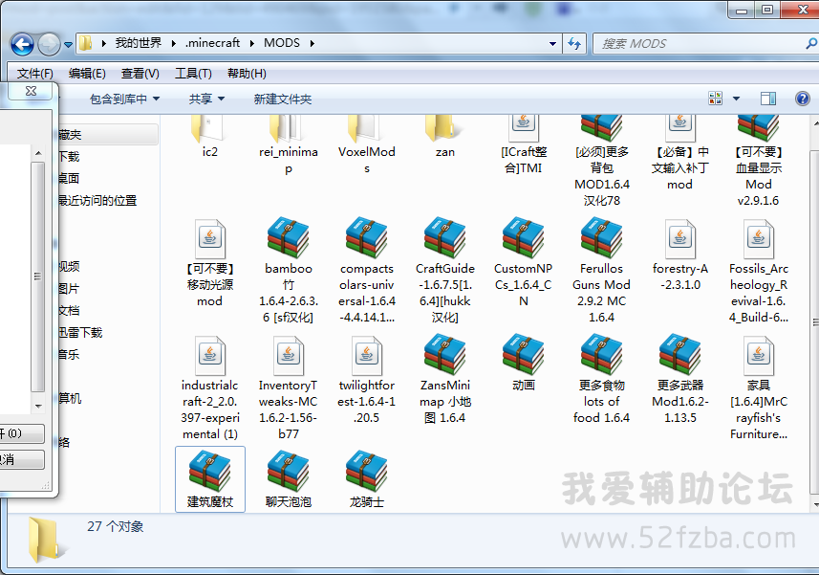Open the 工具(T) menu
This screenshot has width=819, height=575.
click(x=193, y=73)
